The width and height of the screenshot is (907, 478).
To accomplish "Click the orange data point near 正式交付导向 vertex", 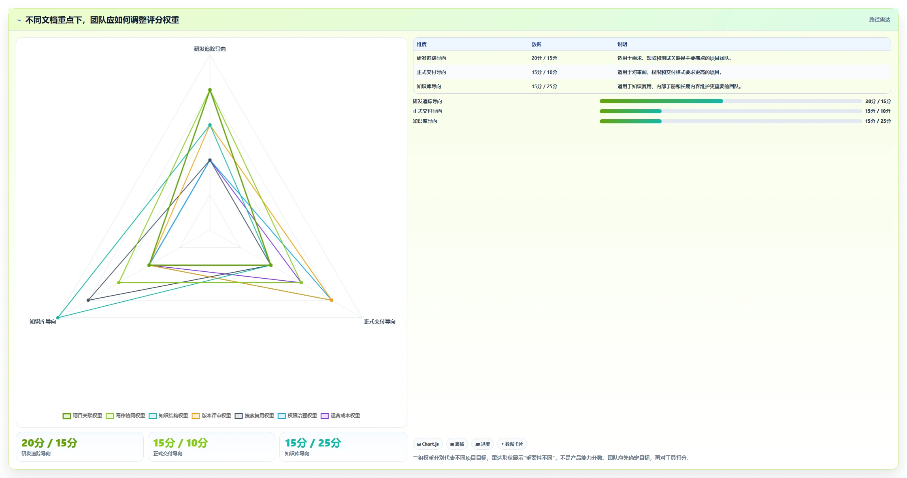I will [332, 300].
